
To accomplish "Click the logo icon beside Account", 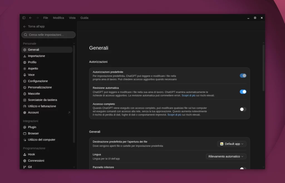I will pyautogui.click(x=25, y=113).
